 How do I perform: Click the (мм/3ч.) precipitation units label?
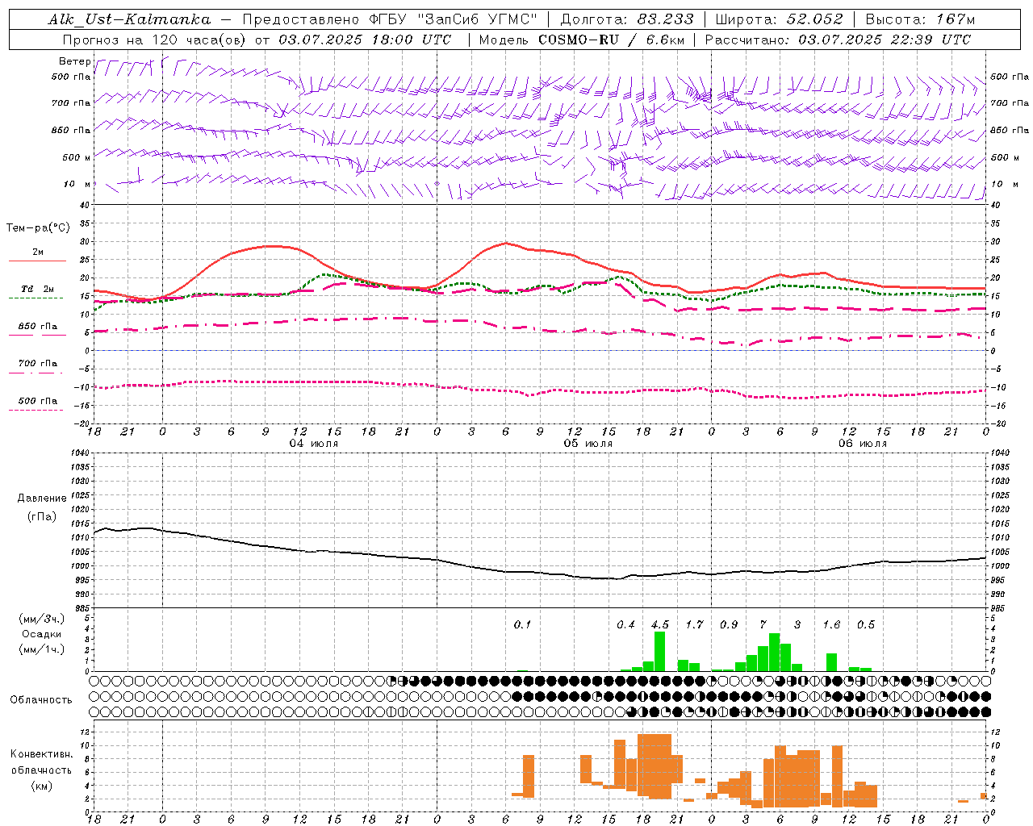[x=40, y=619]
